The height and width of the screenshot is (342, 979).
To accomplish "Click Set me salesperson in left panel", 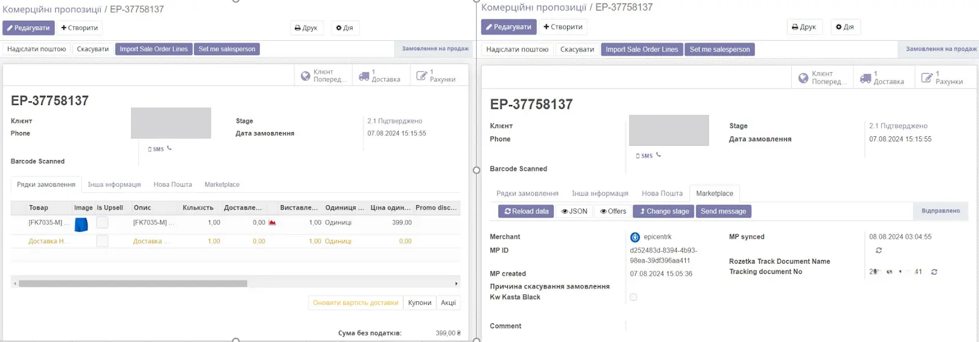I will point(227,49).
